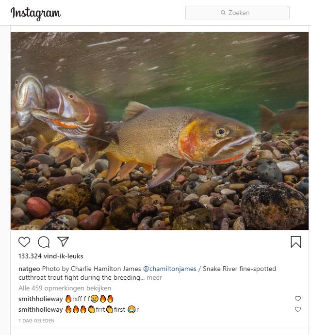The height and width of the screenshot is (335, 311).
Task: Open the cutthroat trout photo
Action: [160, 131]
